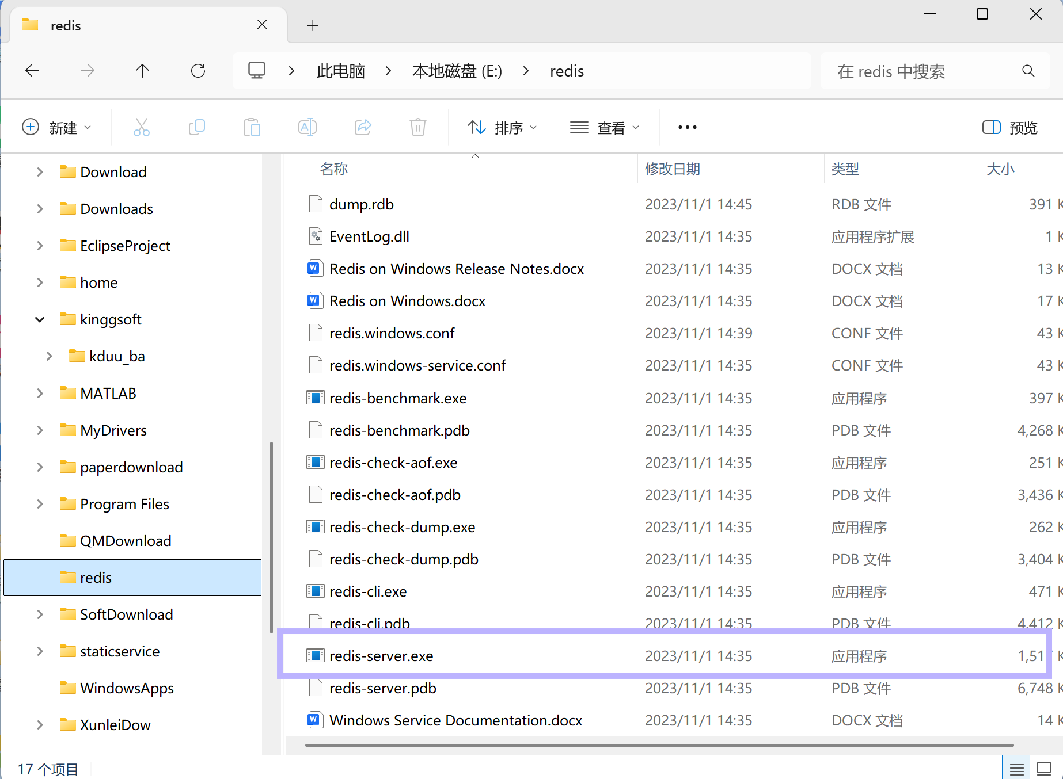Click the redis breadcrumb segment
Screen dimensions: 1063x779
pos(567,71)
